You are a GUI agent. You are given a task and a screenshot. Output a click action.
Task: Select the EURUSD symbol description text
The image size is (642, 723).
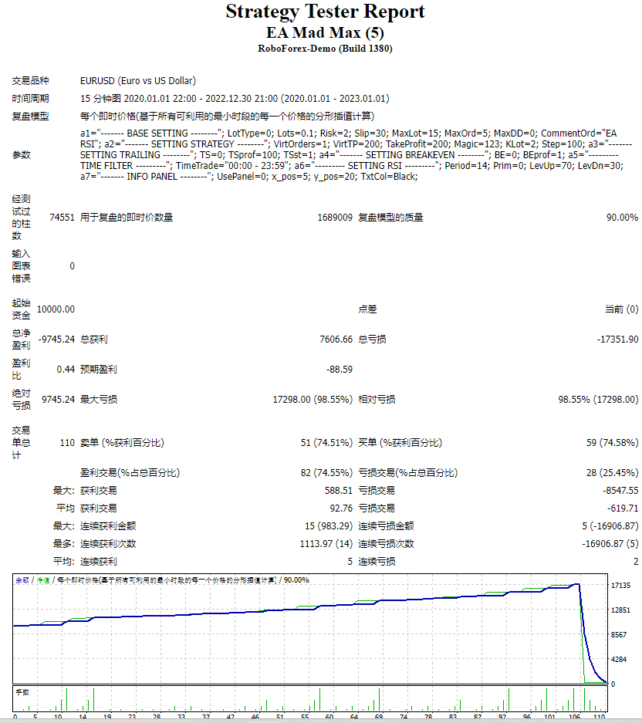coord(138,81)
